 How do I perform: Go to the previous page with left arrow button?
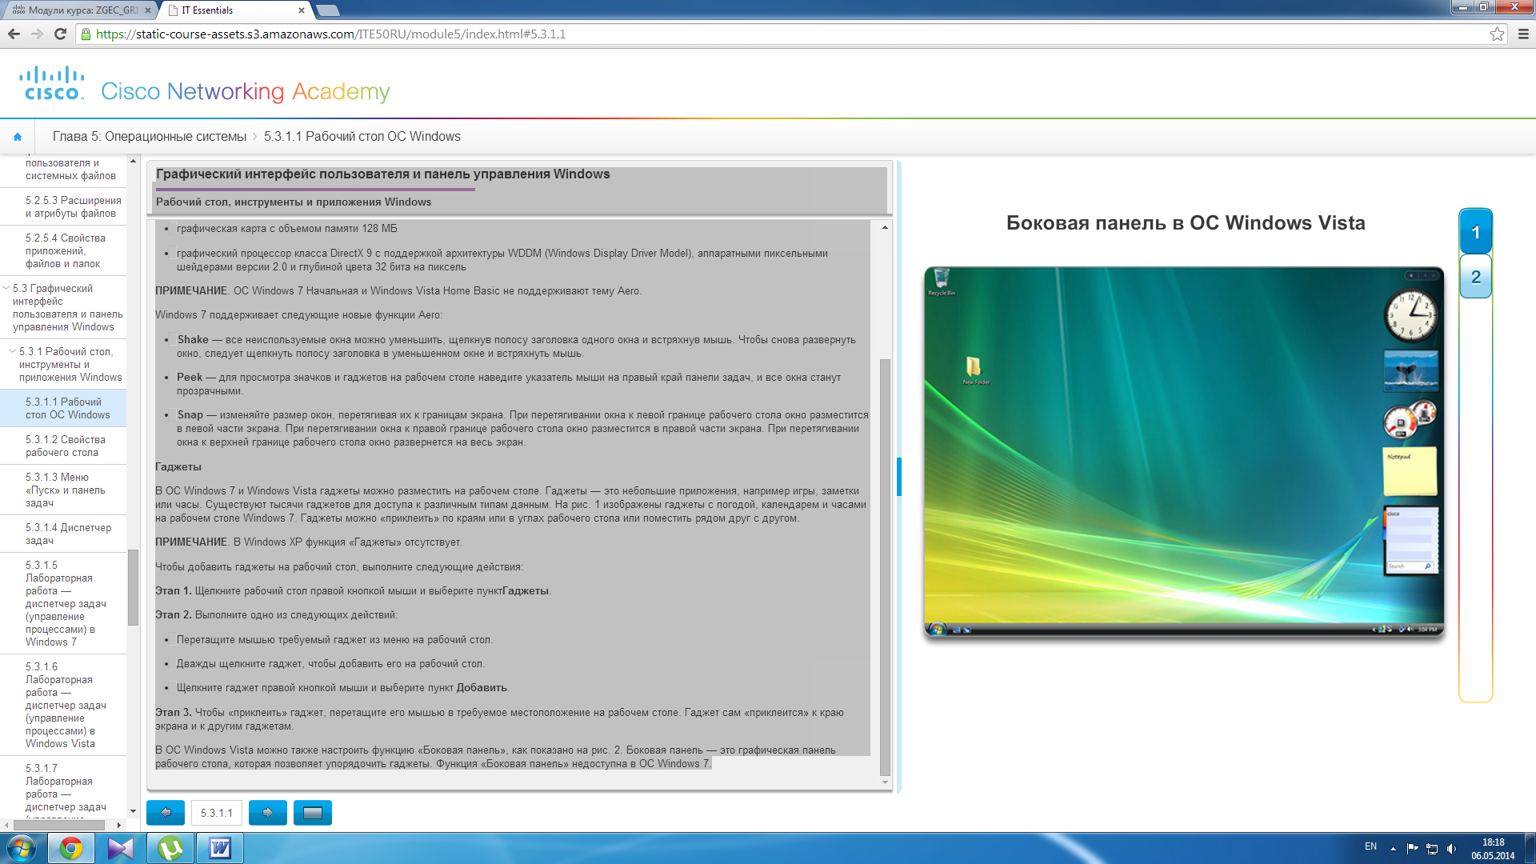(166, 813)
